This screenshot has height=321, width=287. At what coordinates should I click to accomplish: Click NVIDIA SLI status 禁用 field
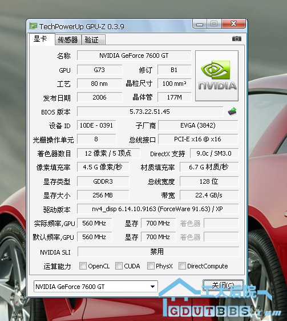(x=158, y=252)
